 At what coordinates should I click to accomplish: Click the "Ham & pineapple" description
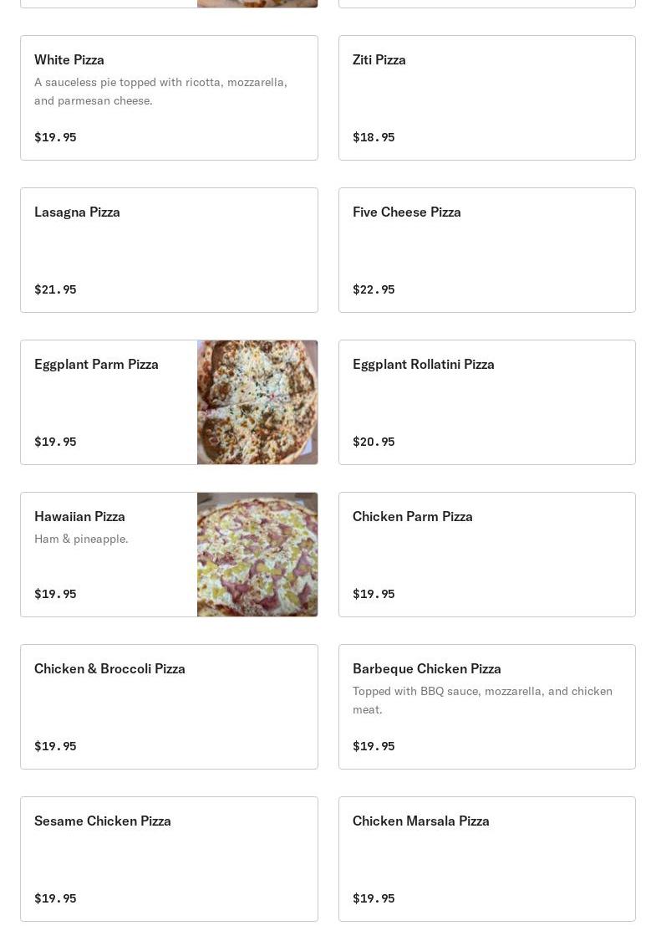(x=81, y=539)
